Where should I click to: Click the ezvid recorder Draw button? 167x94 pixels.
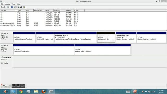[x=23, y=86]
